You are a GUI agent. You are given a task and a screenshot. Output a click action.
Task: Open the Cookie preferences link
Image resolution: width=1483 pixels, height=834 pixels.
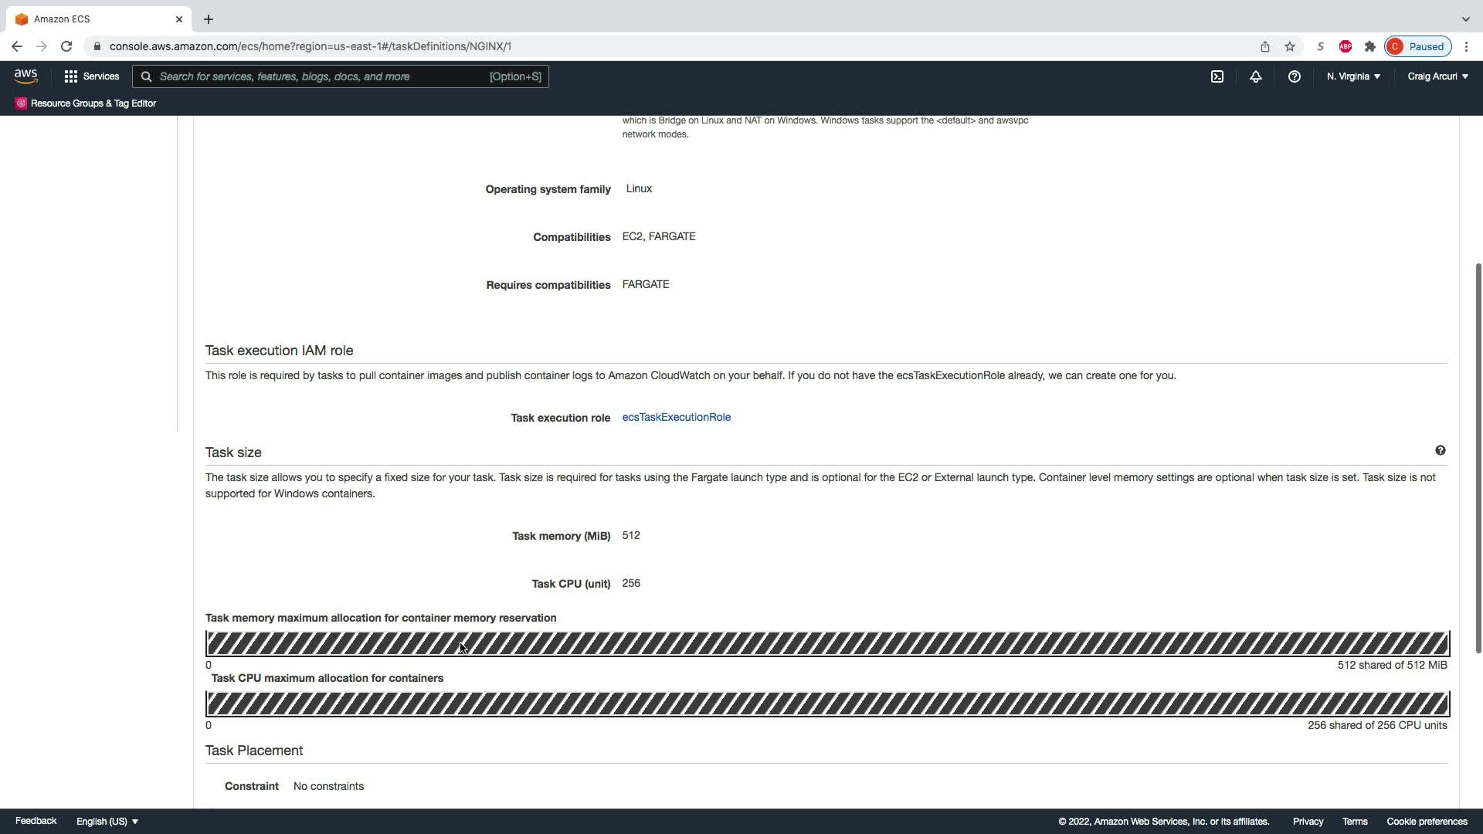[1427, 821]
